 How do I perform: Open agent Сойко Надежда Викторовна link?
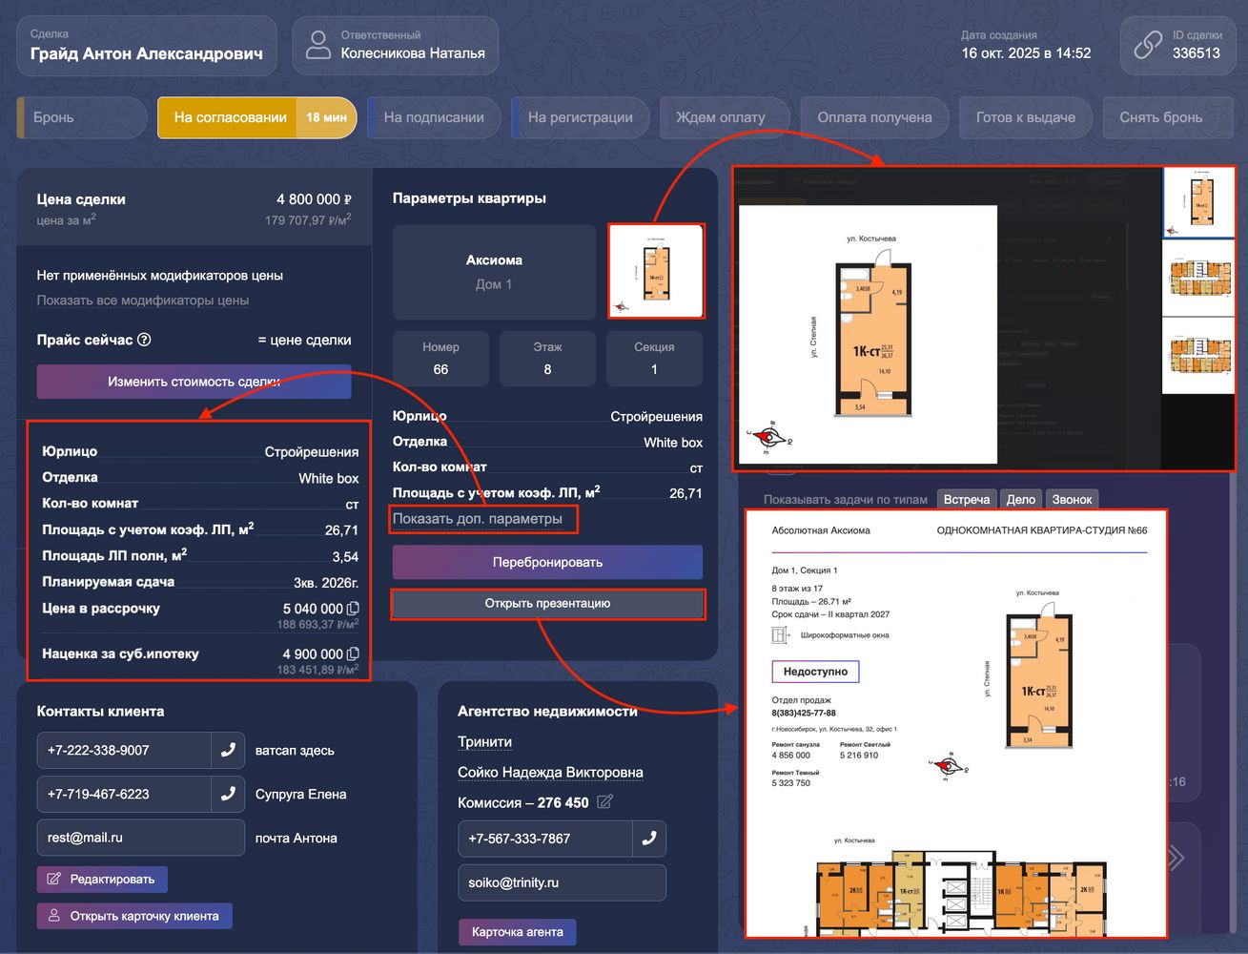click(550, 773)
